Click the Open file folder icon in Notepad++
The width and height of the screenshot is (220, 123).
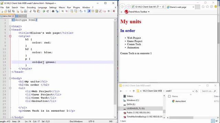point(5,11)
